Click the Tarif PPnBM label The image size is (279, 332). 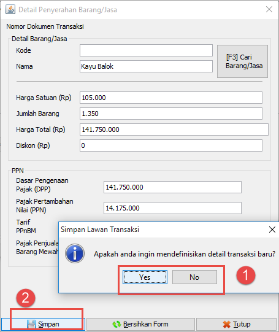click(26, 226)
